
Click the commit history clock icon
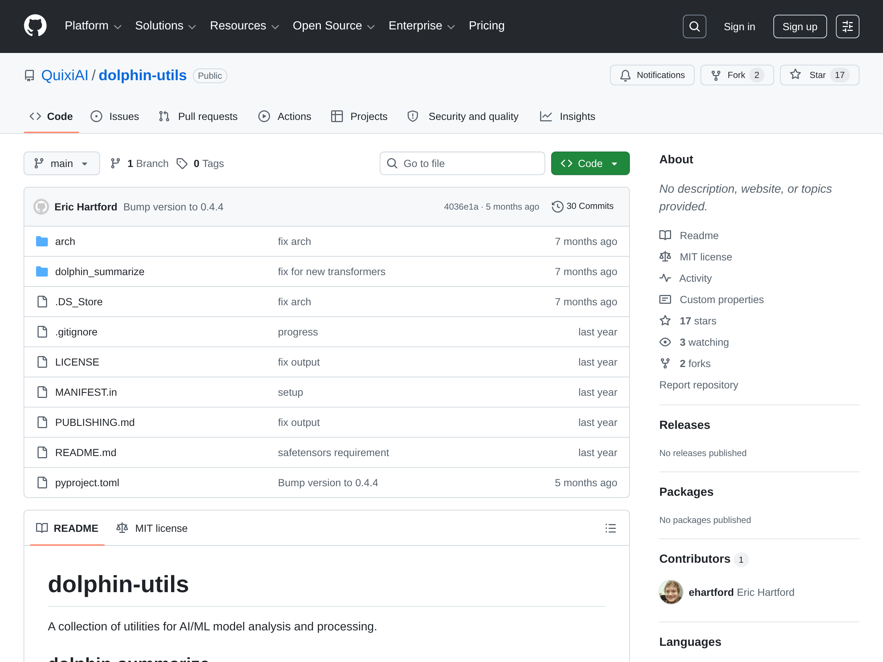(x=557, y=206)
